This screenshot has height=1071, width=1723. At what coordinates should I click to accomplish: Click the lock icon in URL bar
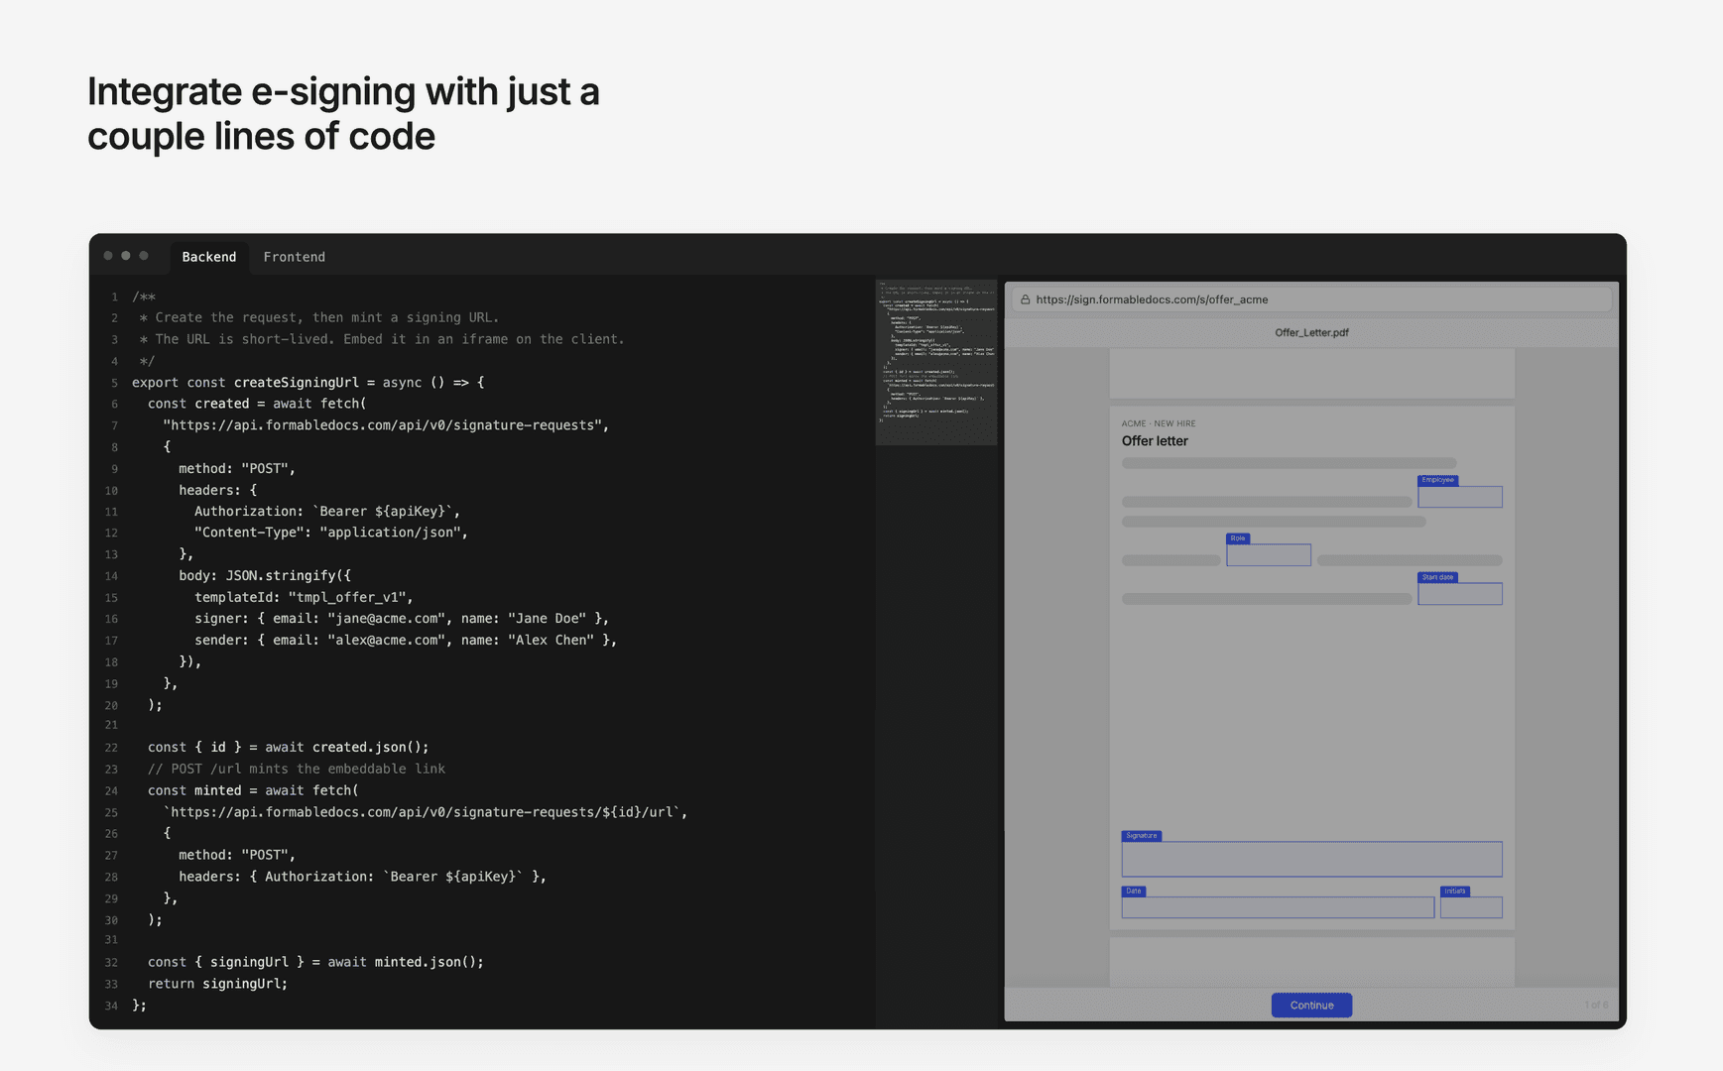(x=1025, y=299)
